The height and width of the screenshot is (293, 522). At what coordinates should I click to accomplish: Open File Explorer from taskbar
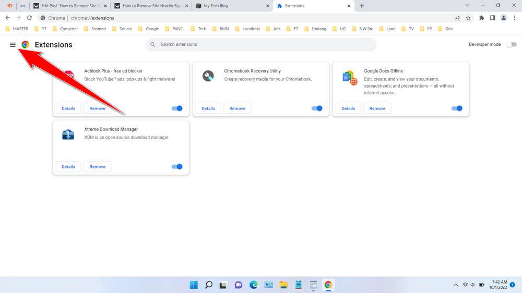pyautogui.click(x=283, y=285)
